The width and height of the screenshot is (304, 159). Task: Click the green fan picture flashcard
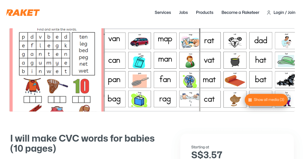[x=189, y=79]
